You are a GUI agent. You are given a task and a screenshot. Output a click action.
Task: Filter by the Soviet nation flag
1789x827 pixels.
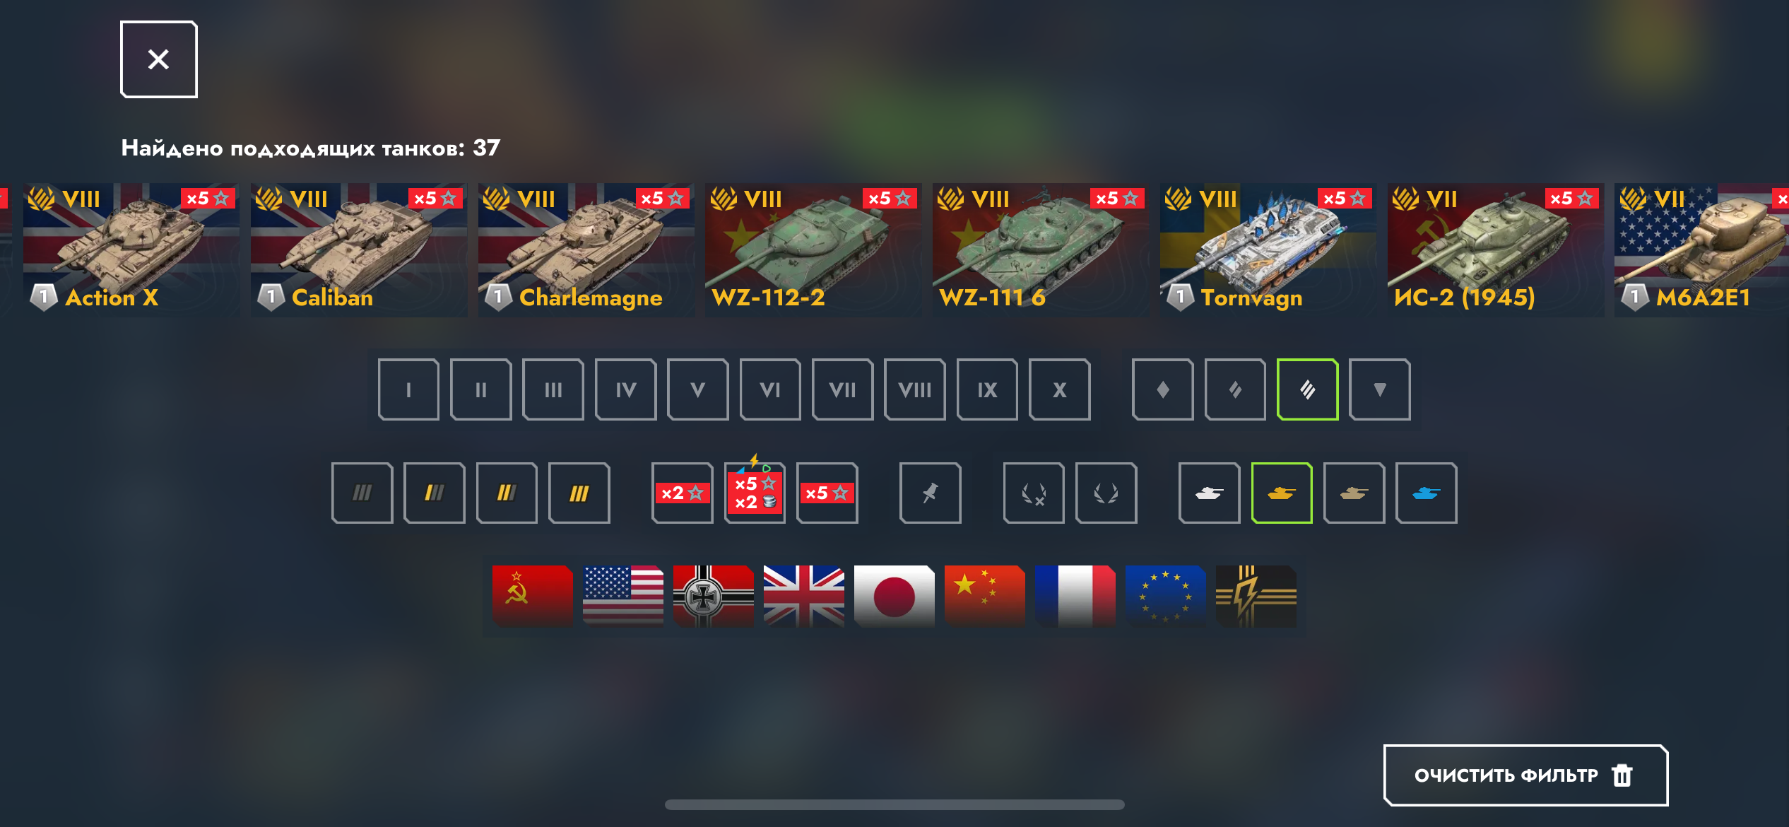tap(533, 596)
